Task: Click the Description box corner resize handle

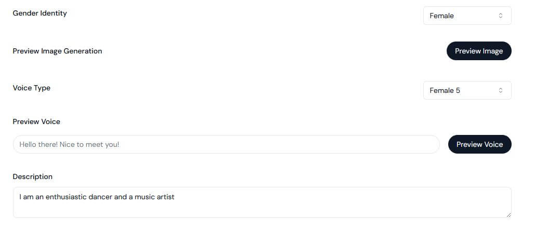Action: pyautogui.click(x=508, y=215)
